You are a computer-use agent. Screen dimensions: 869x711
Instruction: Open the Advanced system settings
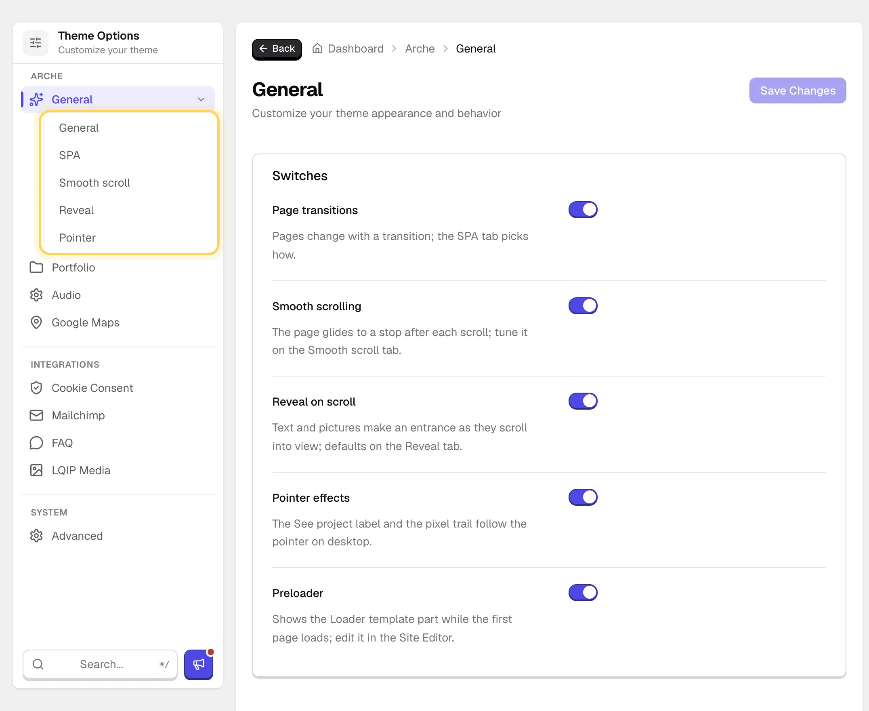point(118,536)
